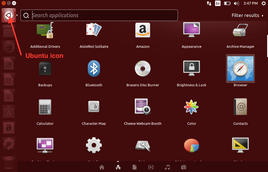
Task: Open the system power gear menu
Action: (264, 3)
